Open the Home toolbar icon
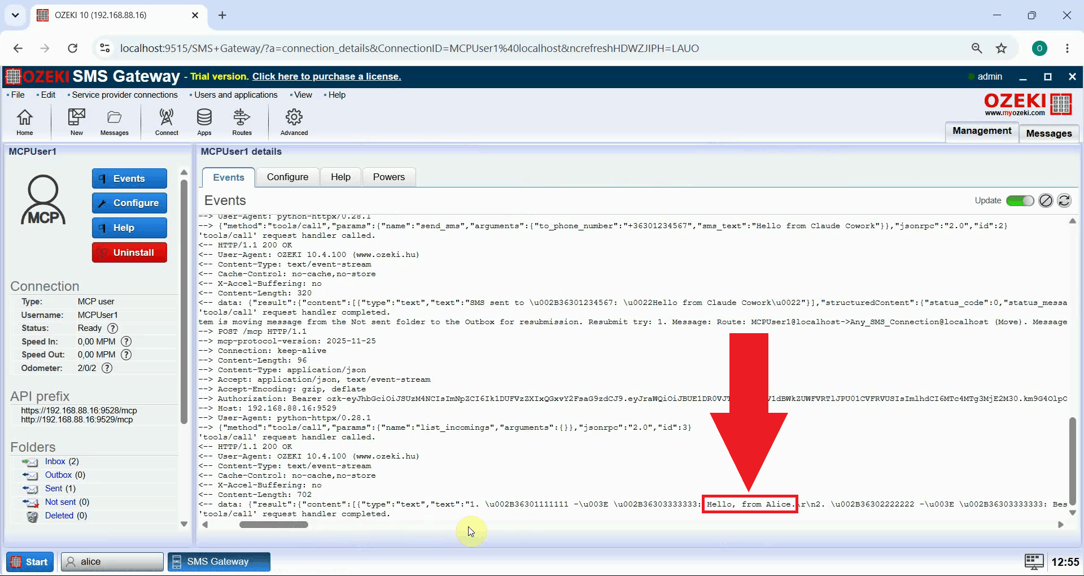1084x576 pixels. [25, 122]
